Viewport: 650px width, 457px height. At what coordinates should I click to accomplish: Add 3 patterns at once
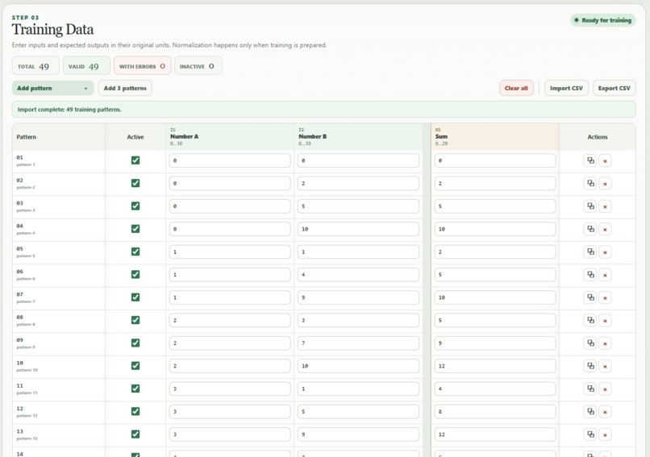click(x=125, y=88)
